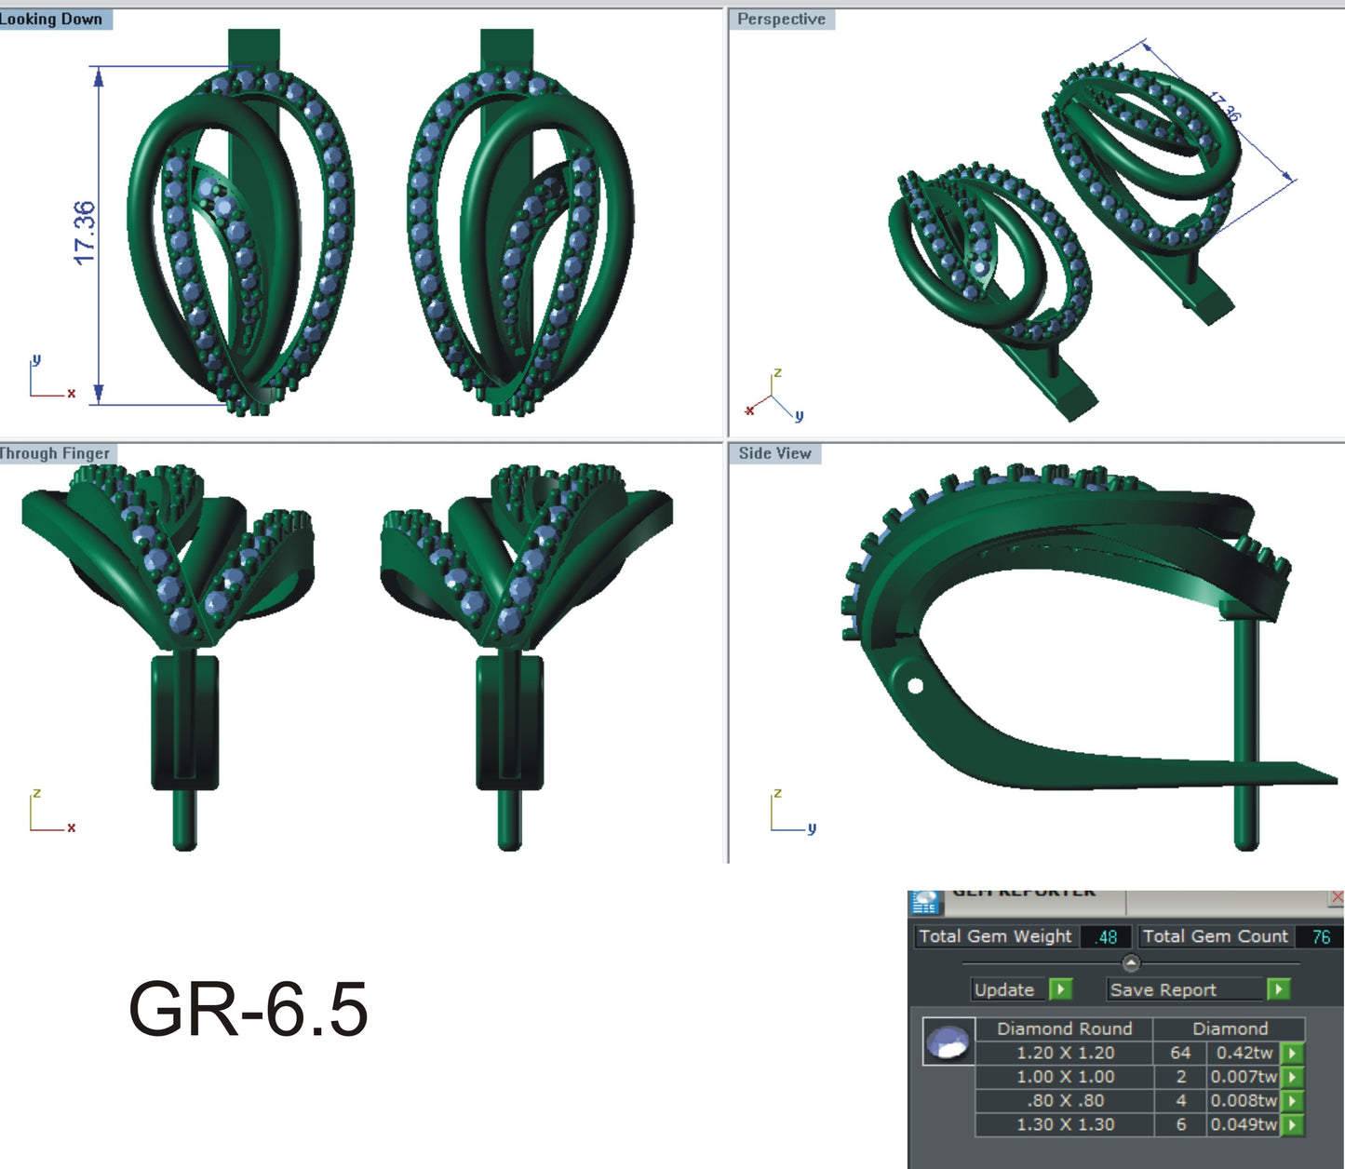This screenshot has height=1169, width=1345.
Task: Switch to the Side View viewport
Action: pyautogui.click(x=773, y=453)
